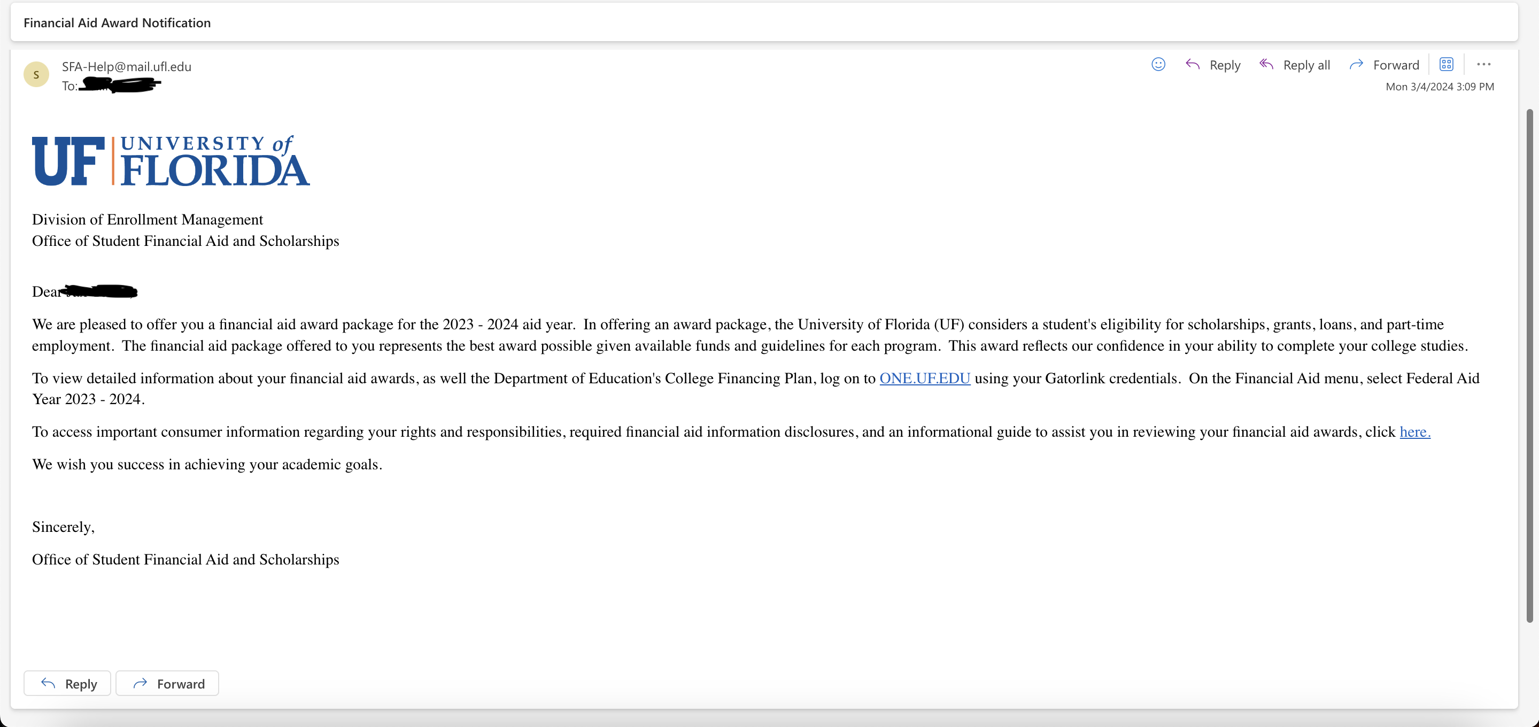Click Reply all in the message toolbar
The image size is (1539, 727).
tap(1294, 65)
